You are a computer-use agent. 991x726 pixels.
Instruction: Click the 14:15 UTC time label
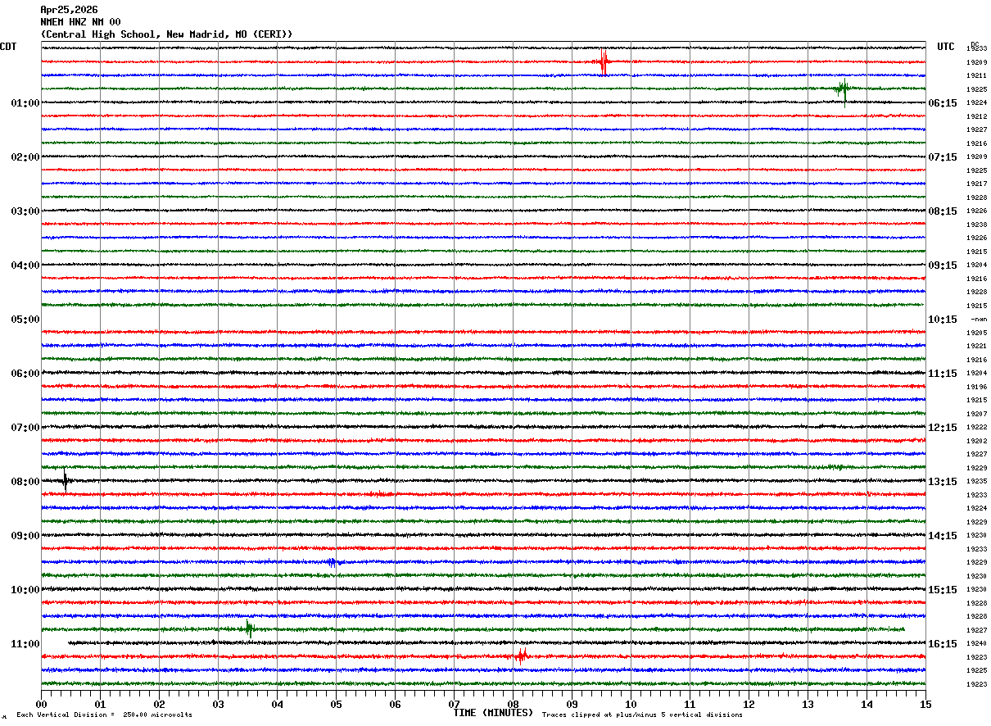943,536
